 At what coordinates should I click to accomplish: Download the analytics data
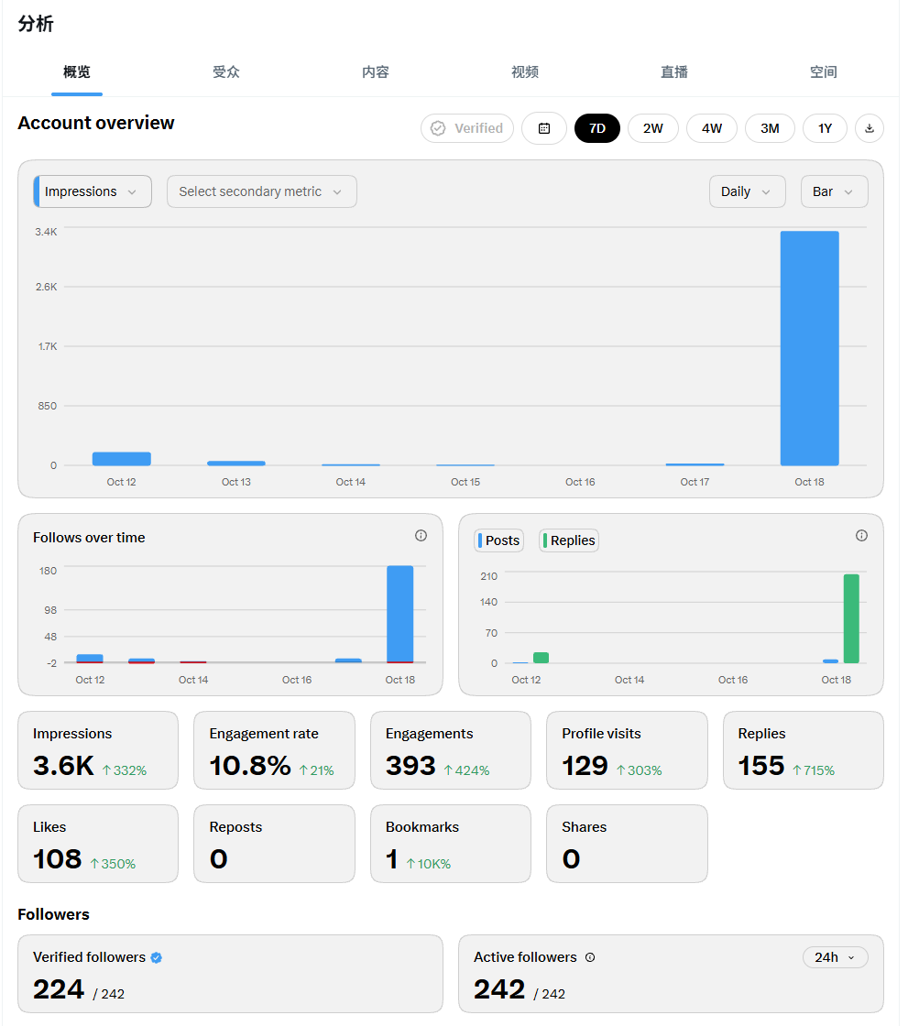click(870, 128)
